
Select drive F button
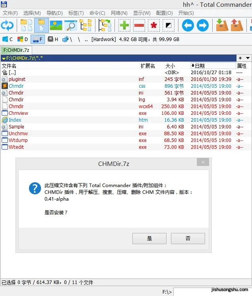click(x=38, y=39)
